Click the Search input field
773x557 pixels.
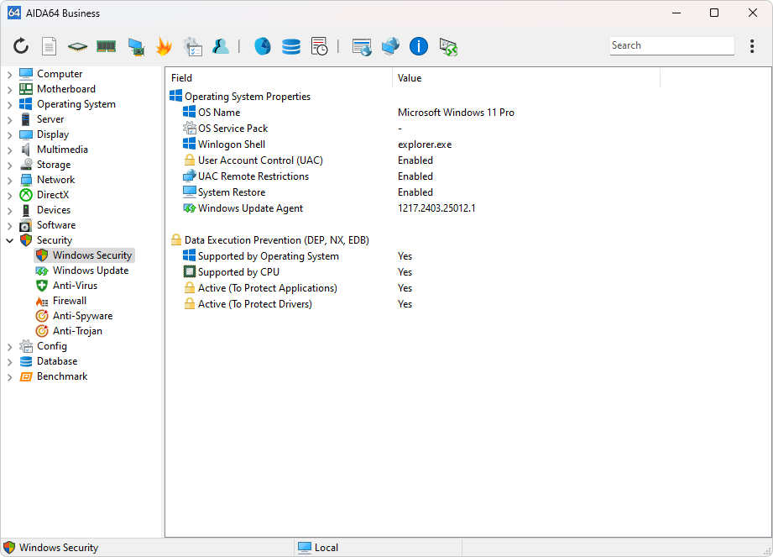pos(671,46)
